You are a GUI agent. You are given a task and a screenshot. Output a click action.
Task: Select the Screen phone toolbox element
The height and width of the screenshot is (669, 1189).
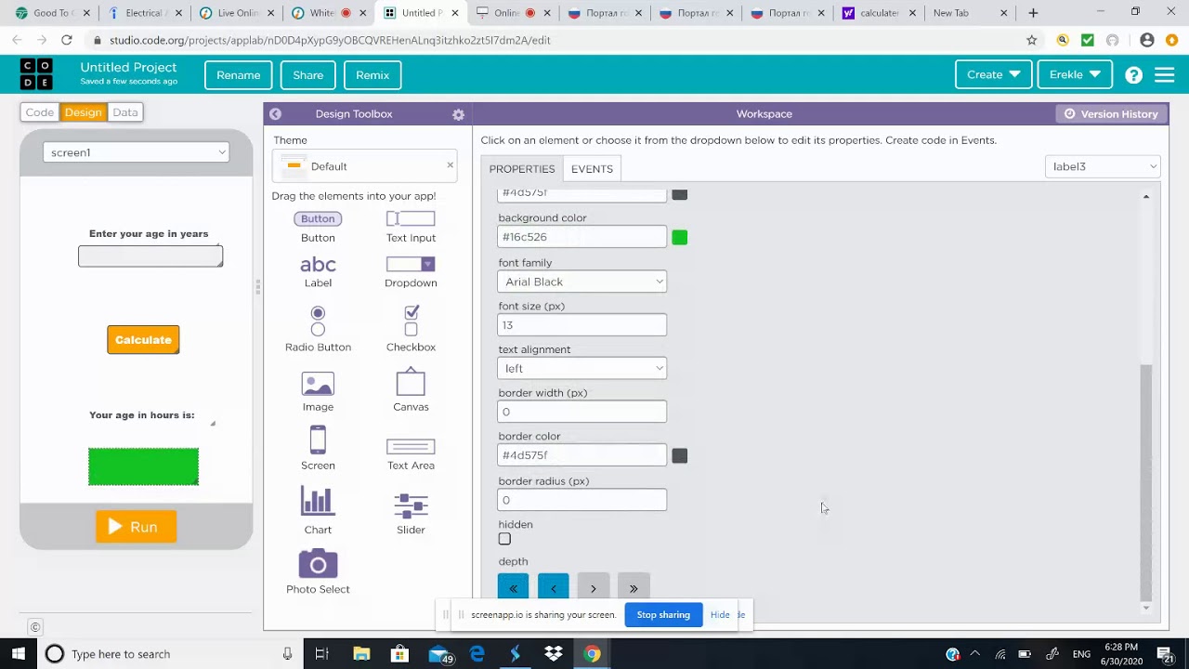[318, 449]
